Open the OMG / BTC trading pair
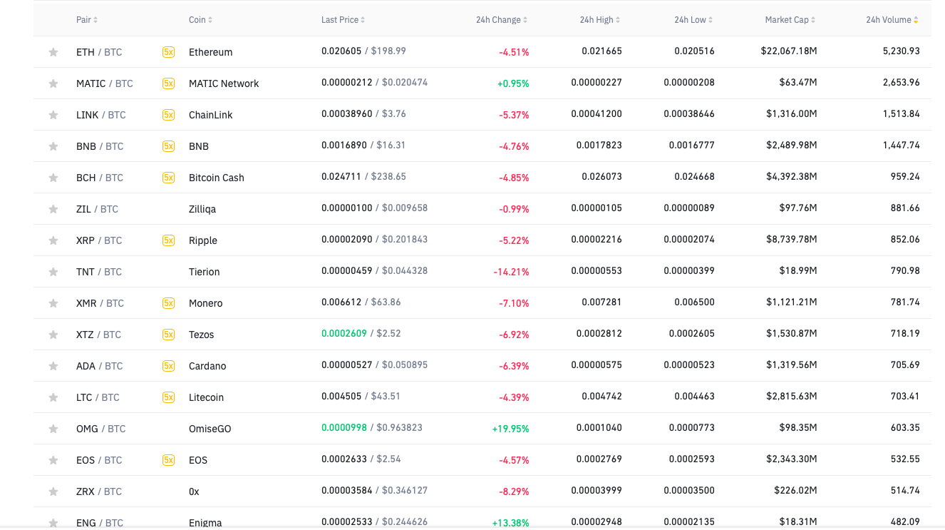Viewport: 945px width, 530px height. coord(100,429)
